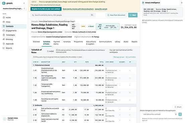Click Register to try this on your own contract
The width and height of the screenshot is (185, 123).
click(46, 9)
